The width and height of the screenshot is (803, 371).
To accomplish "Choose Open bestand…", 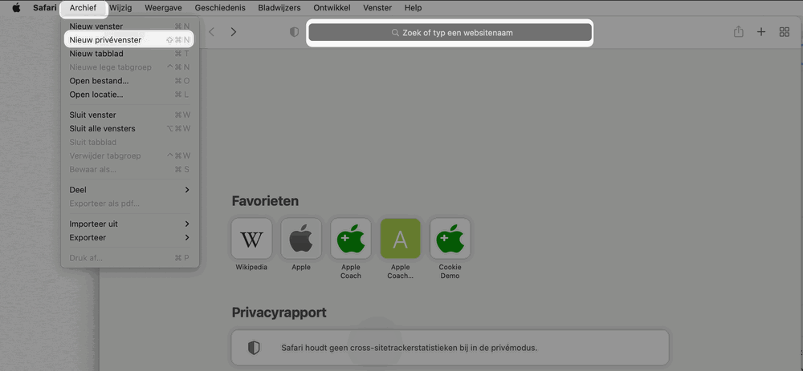I will coord(129,81).
